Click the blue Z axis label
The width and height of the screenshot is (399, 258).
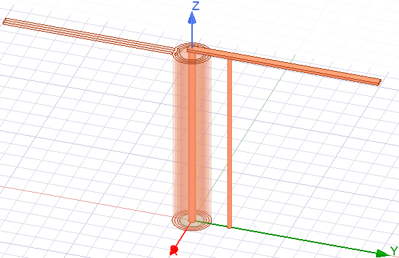coord(195,6)
